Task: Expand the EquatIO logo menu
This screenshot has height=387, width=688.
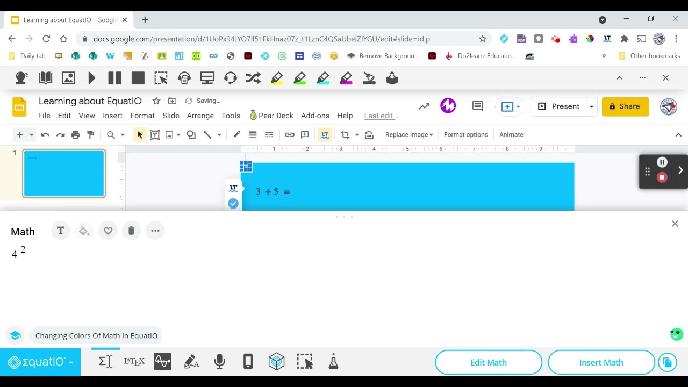Action: [x=40, y=362]
